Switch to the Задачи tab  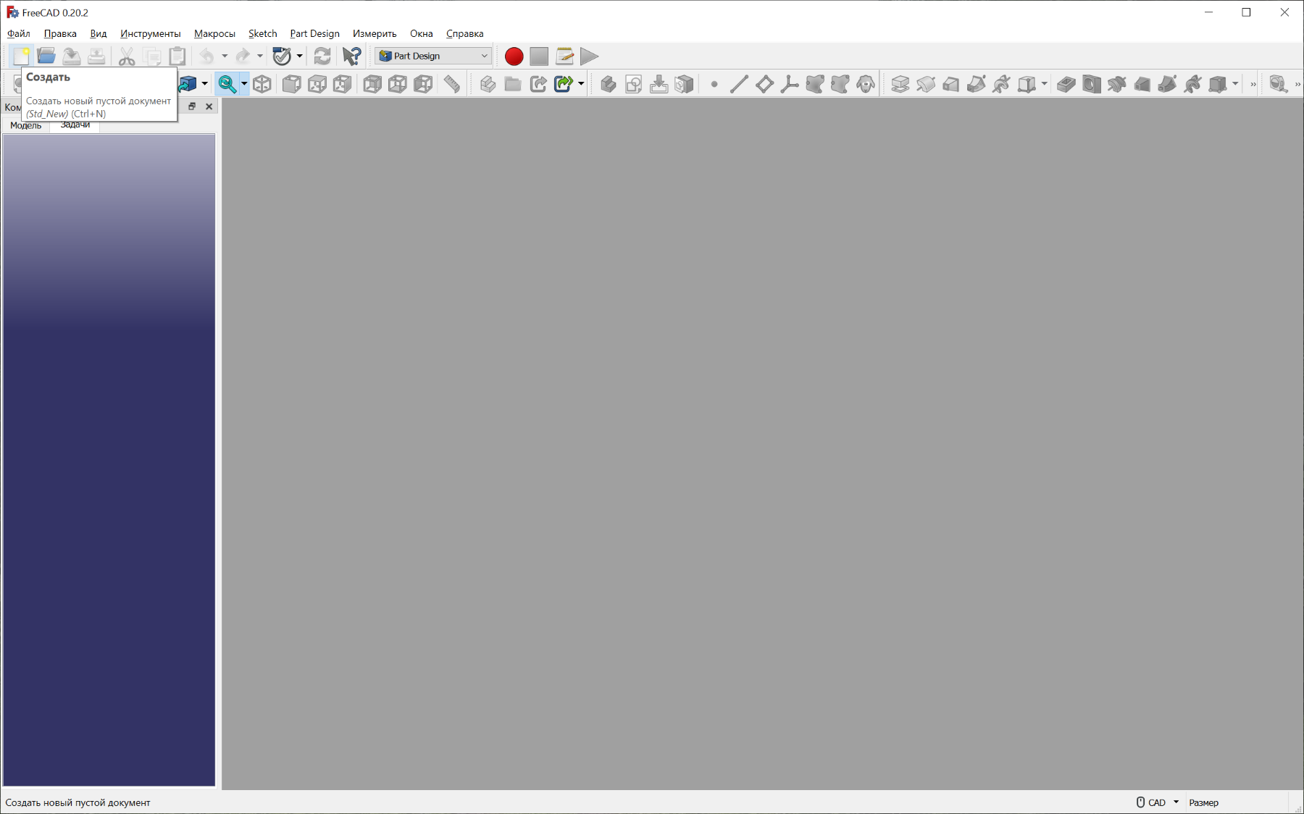75,125
